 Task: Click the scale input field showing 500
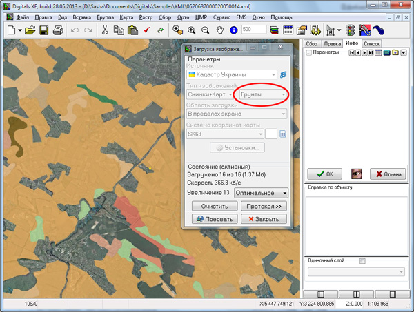pyautogui.click(x=254, y=30)
